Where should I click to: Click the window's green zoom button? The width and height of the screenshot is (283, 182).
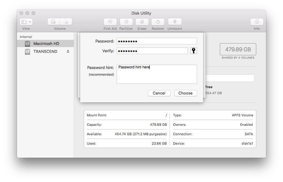(x=33, y=13)
